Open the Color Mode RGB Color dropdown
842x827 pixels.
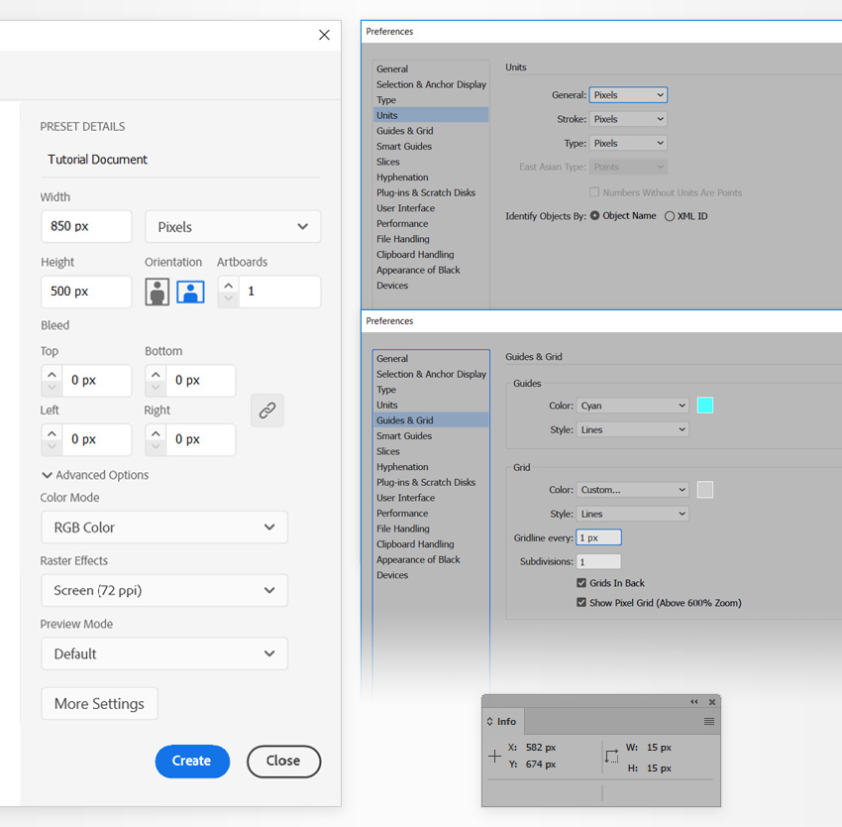click(164, 528)
